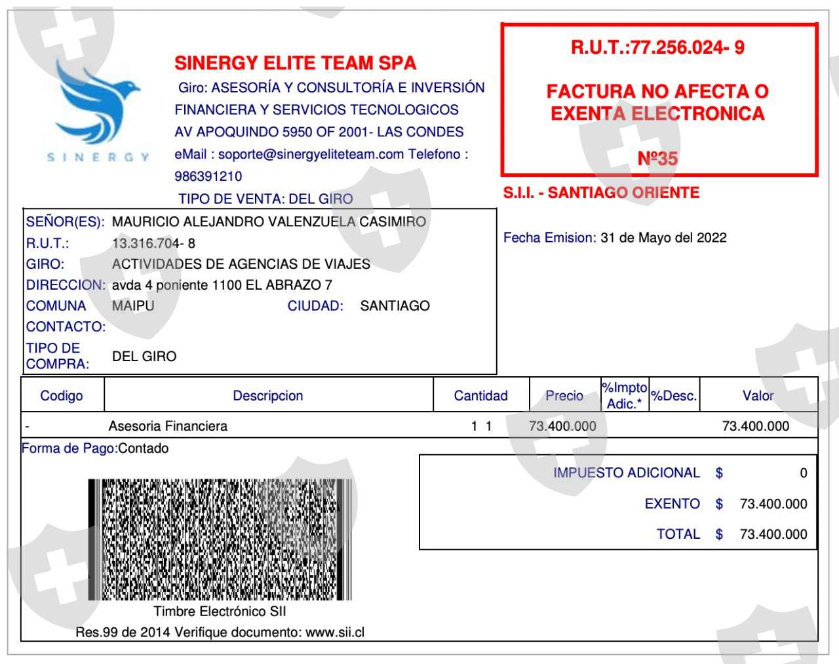Click the Codigo column header
839x664 pixels.
point(62,395)
